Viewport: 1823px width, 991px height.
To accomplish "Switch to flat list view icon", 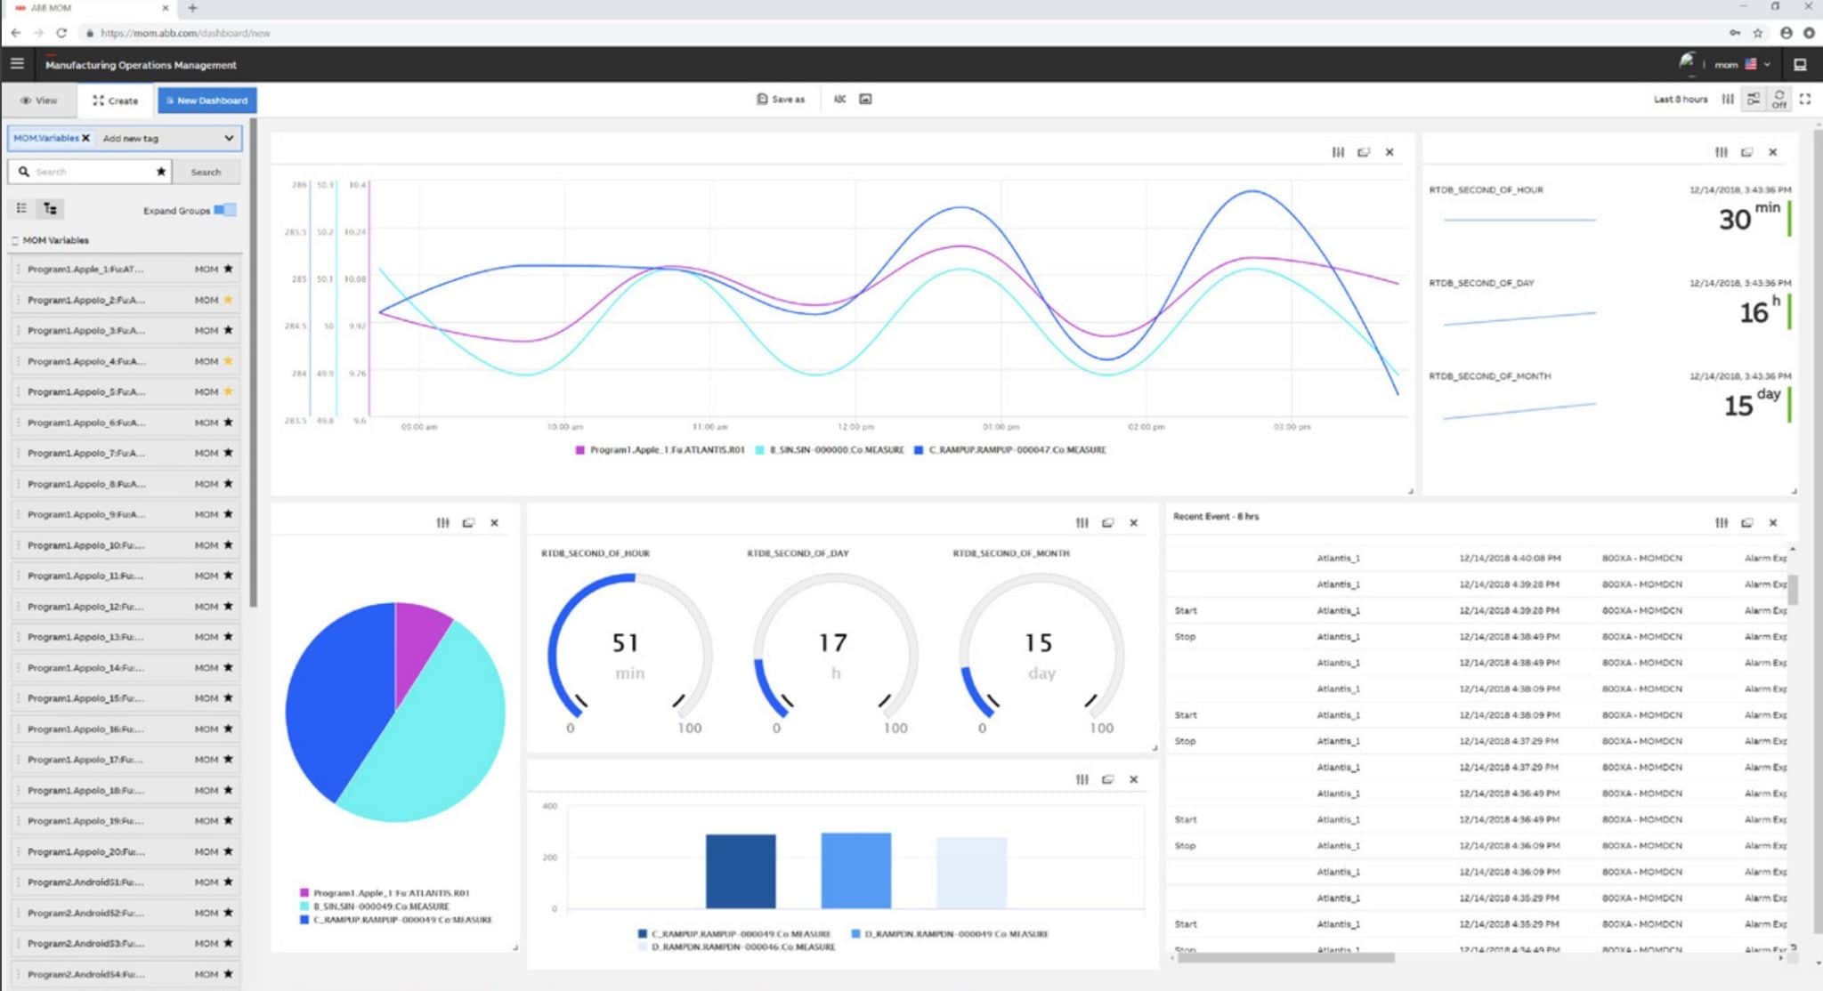I will [22, 208].
